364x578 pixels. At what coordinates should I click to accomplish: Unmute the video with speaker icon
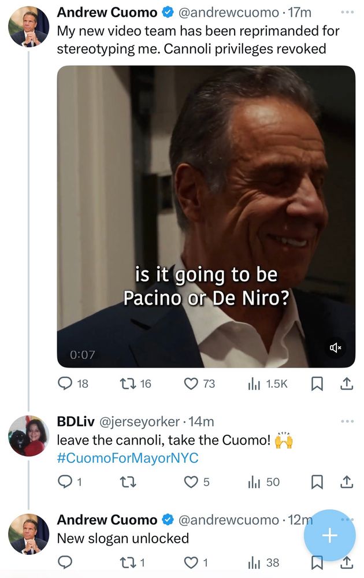(336, 347)
